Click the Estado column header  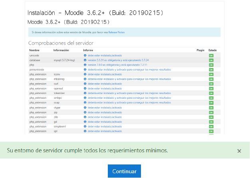point(212,50)
